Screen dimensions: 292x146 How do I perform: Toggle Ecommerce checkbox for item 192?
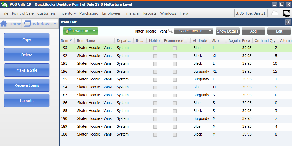click(x=175, y=56)
